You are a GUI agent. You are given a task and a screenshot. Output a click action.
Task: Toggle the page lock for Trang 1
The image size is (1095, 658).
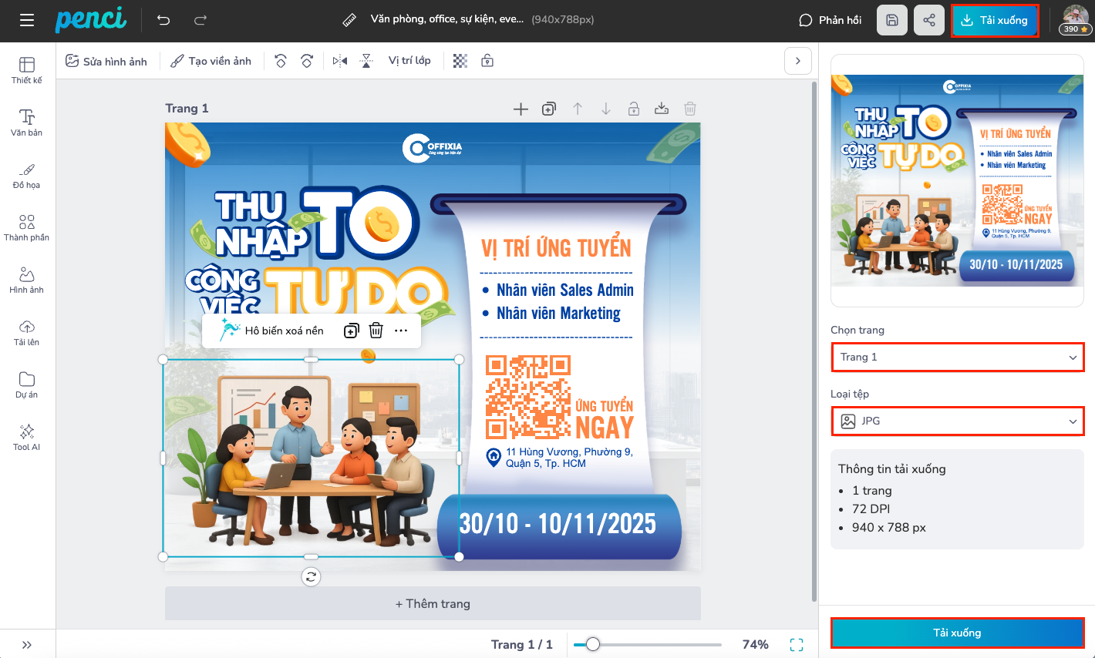tap(633, 109)
